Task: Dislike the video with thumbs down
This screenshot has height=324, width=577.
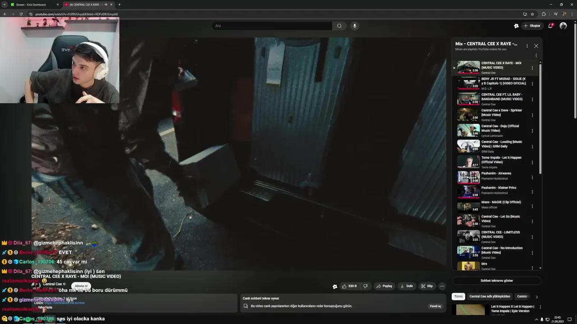Action: [366, 286]
